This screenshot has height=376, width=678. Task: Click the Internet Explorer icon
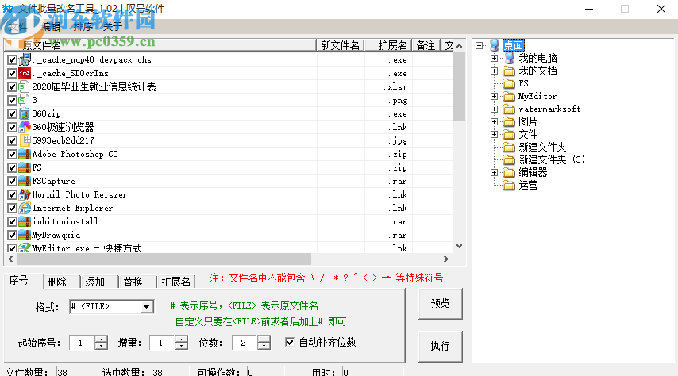pos(25,208)
